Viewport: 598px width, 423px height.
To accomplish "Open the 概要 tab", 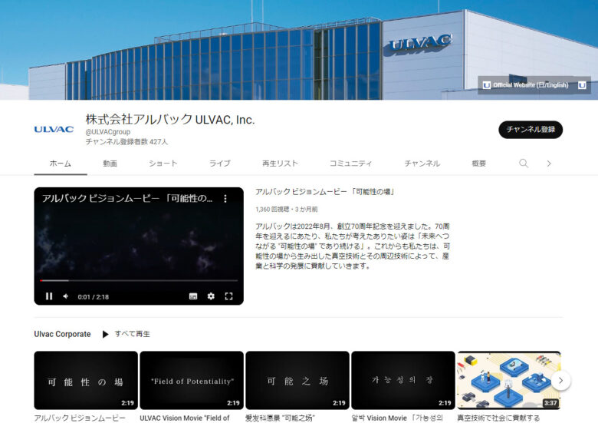I will [478, 164].
